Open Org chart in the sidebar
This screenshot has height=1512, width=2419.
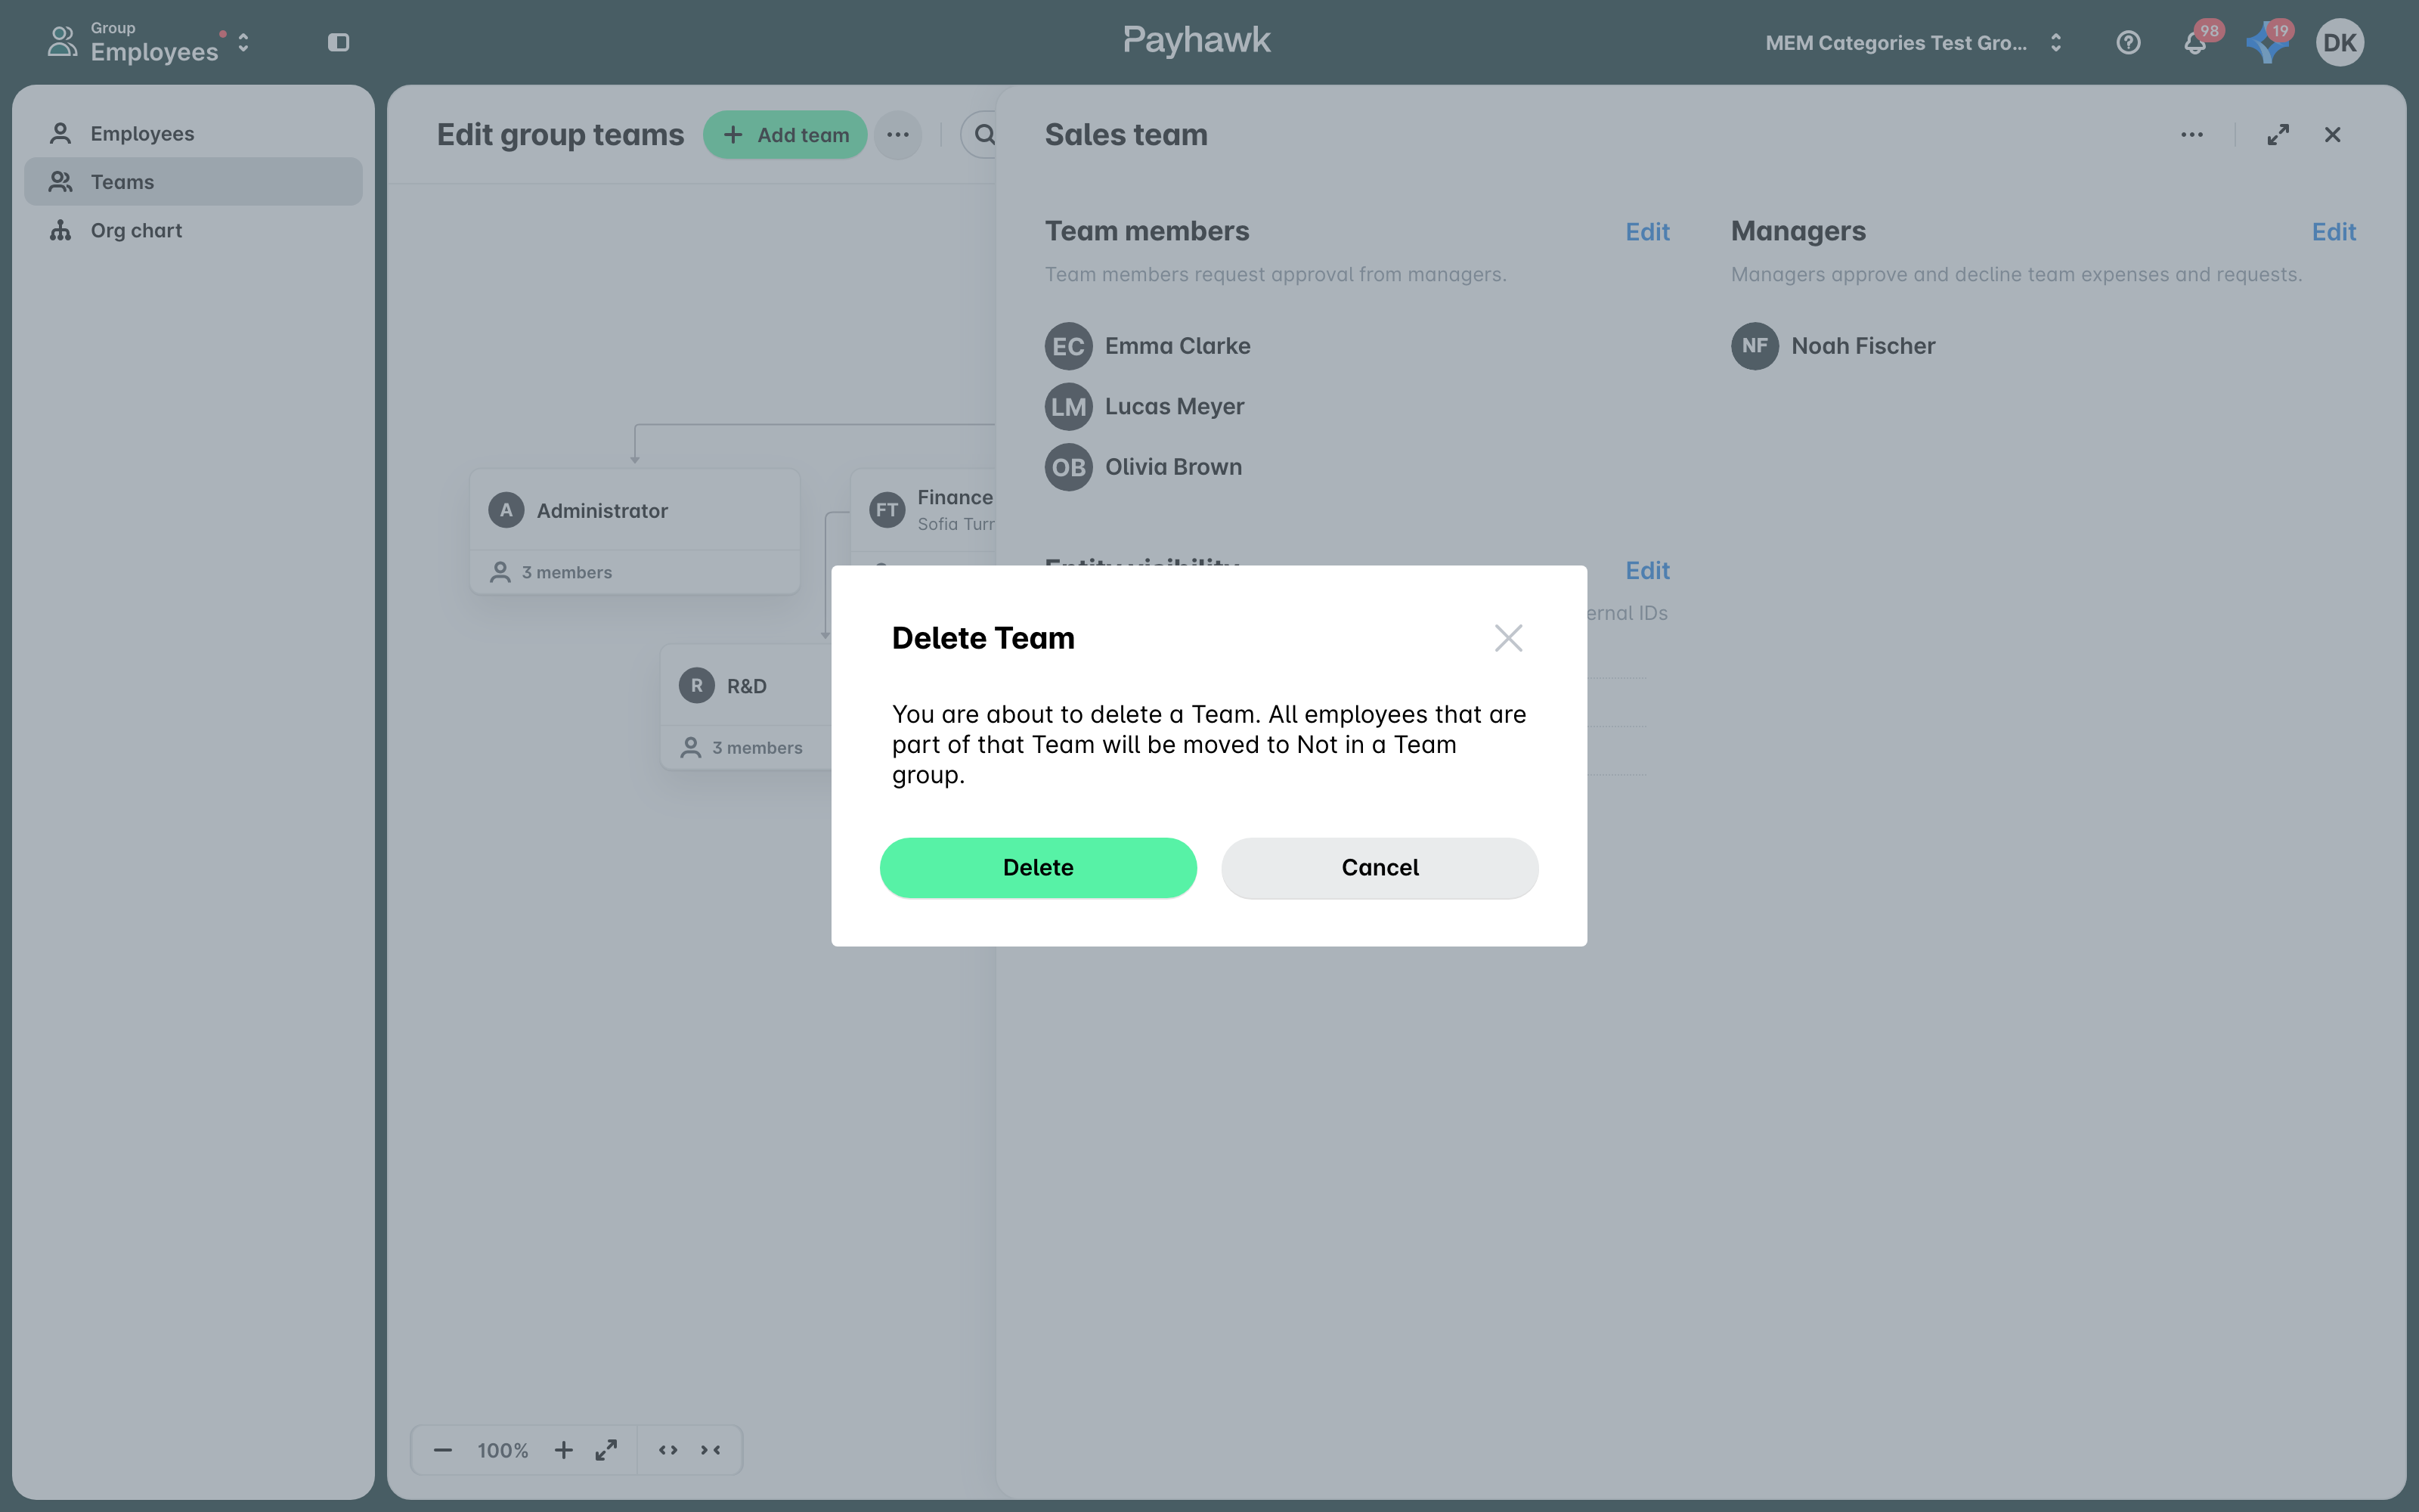tap(193, 230)
